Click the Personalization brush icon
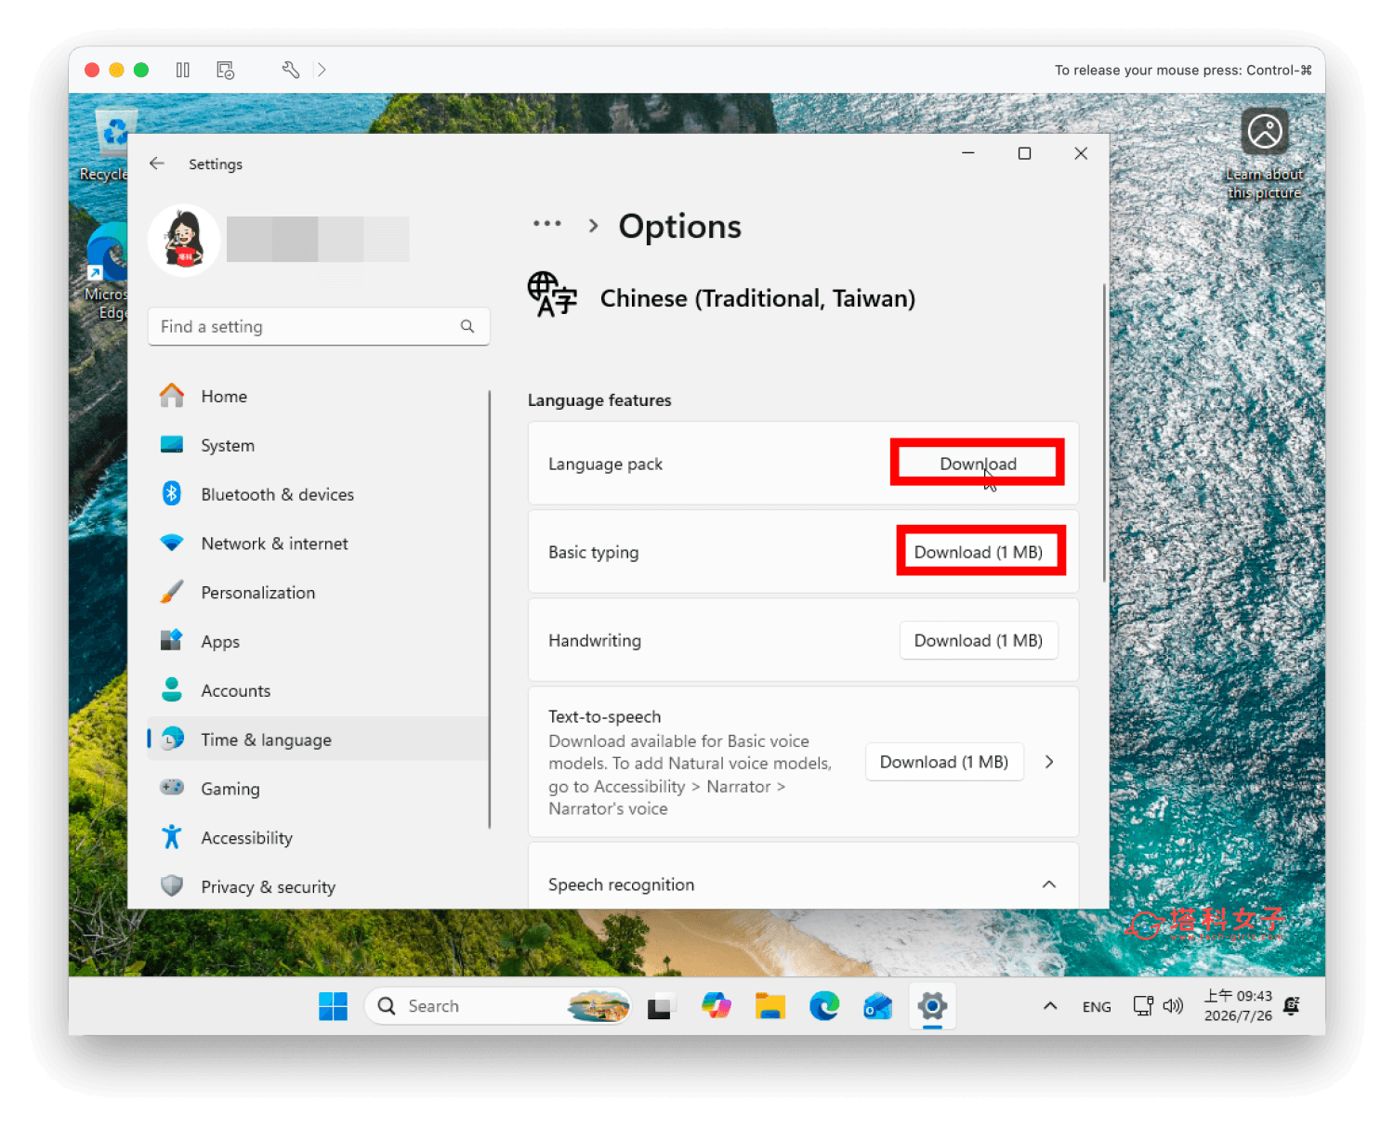Screen dimensions: 1394x1126 (172, 592)
